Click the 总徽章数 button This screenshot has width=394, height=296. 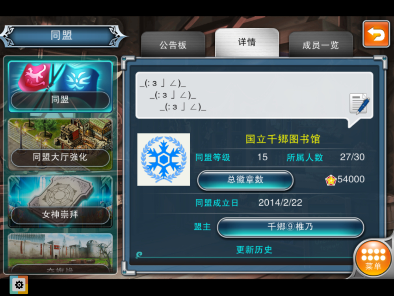[245, 180]
